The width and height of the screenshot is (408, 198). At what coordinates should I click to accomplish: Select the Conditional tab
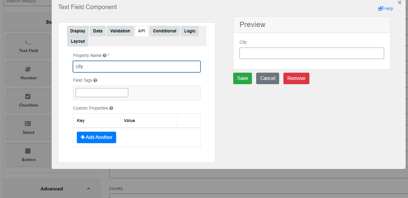click(165, 31)
